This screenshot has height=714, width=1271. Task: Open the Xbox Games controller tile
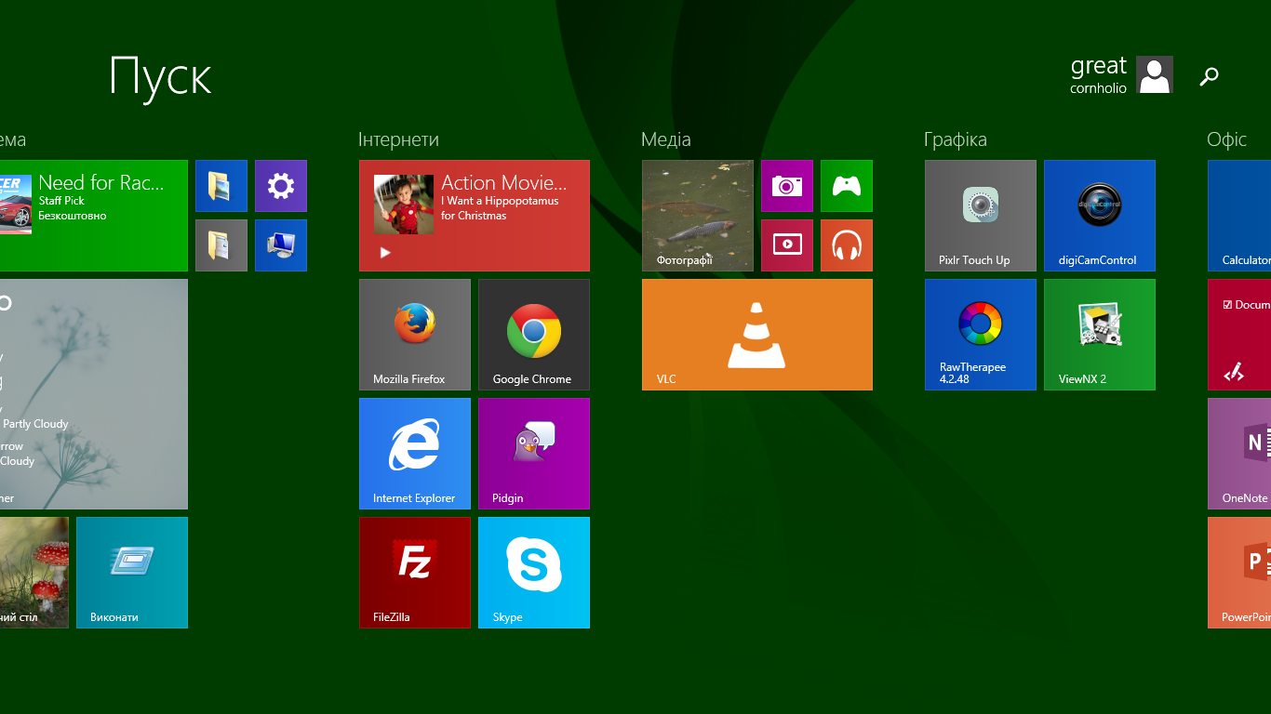pyautogui.click(x=847, y=186)
